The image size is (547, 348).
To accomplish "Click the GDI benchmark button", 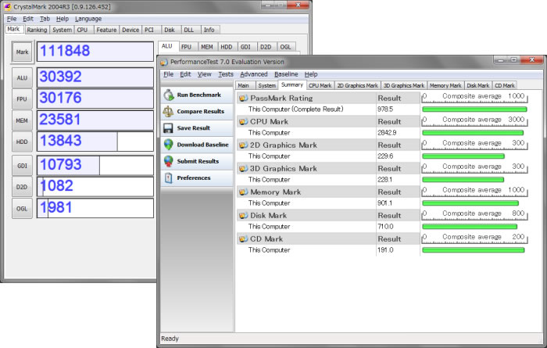I will 22,166.
